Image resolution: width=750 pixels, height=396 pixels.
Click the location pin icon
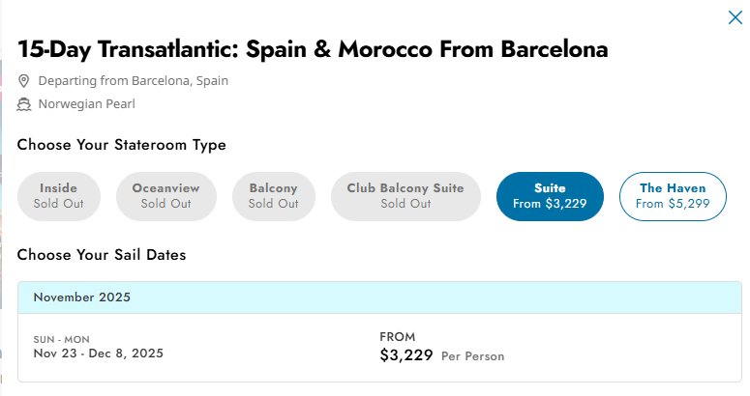click(x=23, y=81)
